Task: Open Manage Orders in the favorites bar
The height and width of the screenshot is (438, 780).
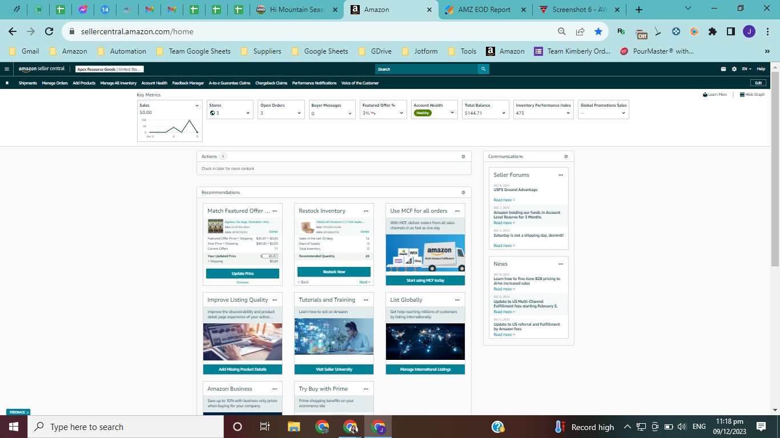Action: point(55,83)
